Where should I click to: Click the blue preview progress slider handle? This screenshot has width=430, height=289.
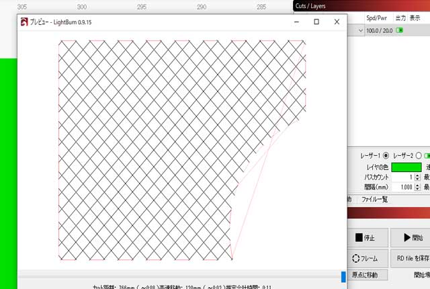[x=343, y=277]
